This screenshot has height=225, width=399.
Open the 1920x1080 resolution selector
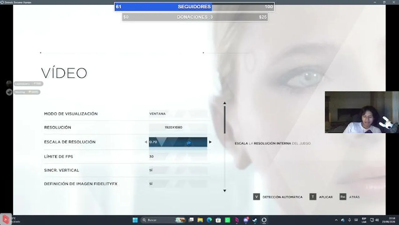(178, 127)
